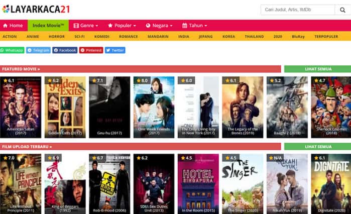This screenshot has height=214, width=351.
Task: Open the KOREA category
Action: pyautogui.click(x=228, y=37)
